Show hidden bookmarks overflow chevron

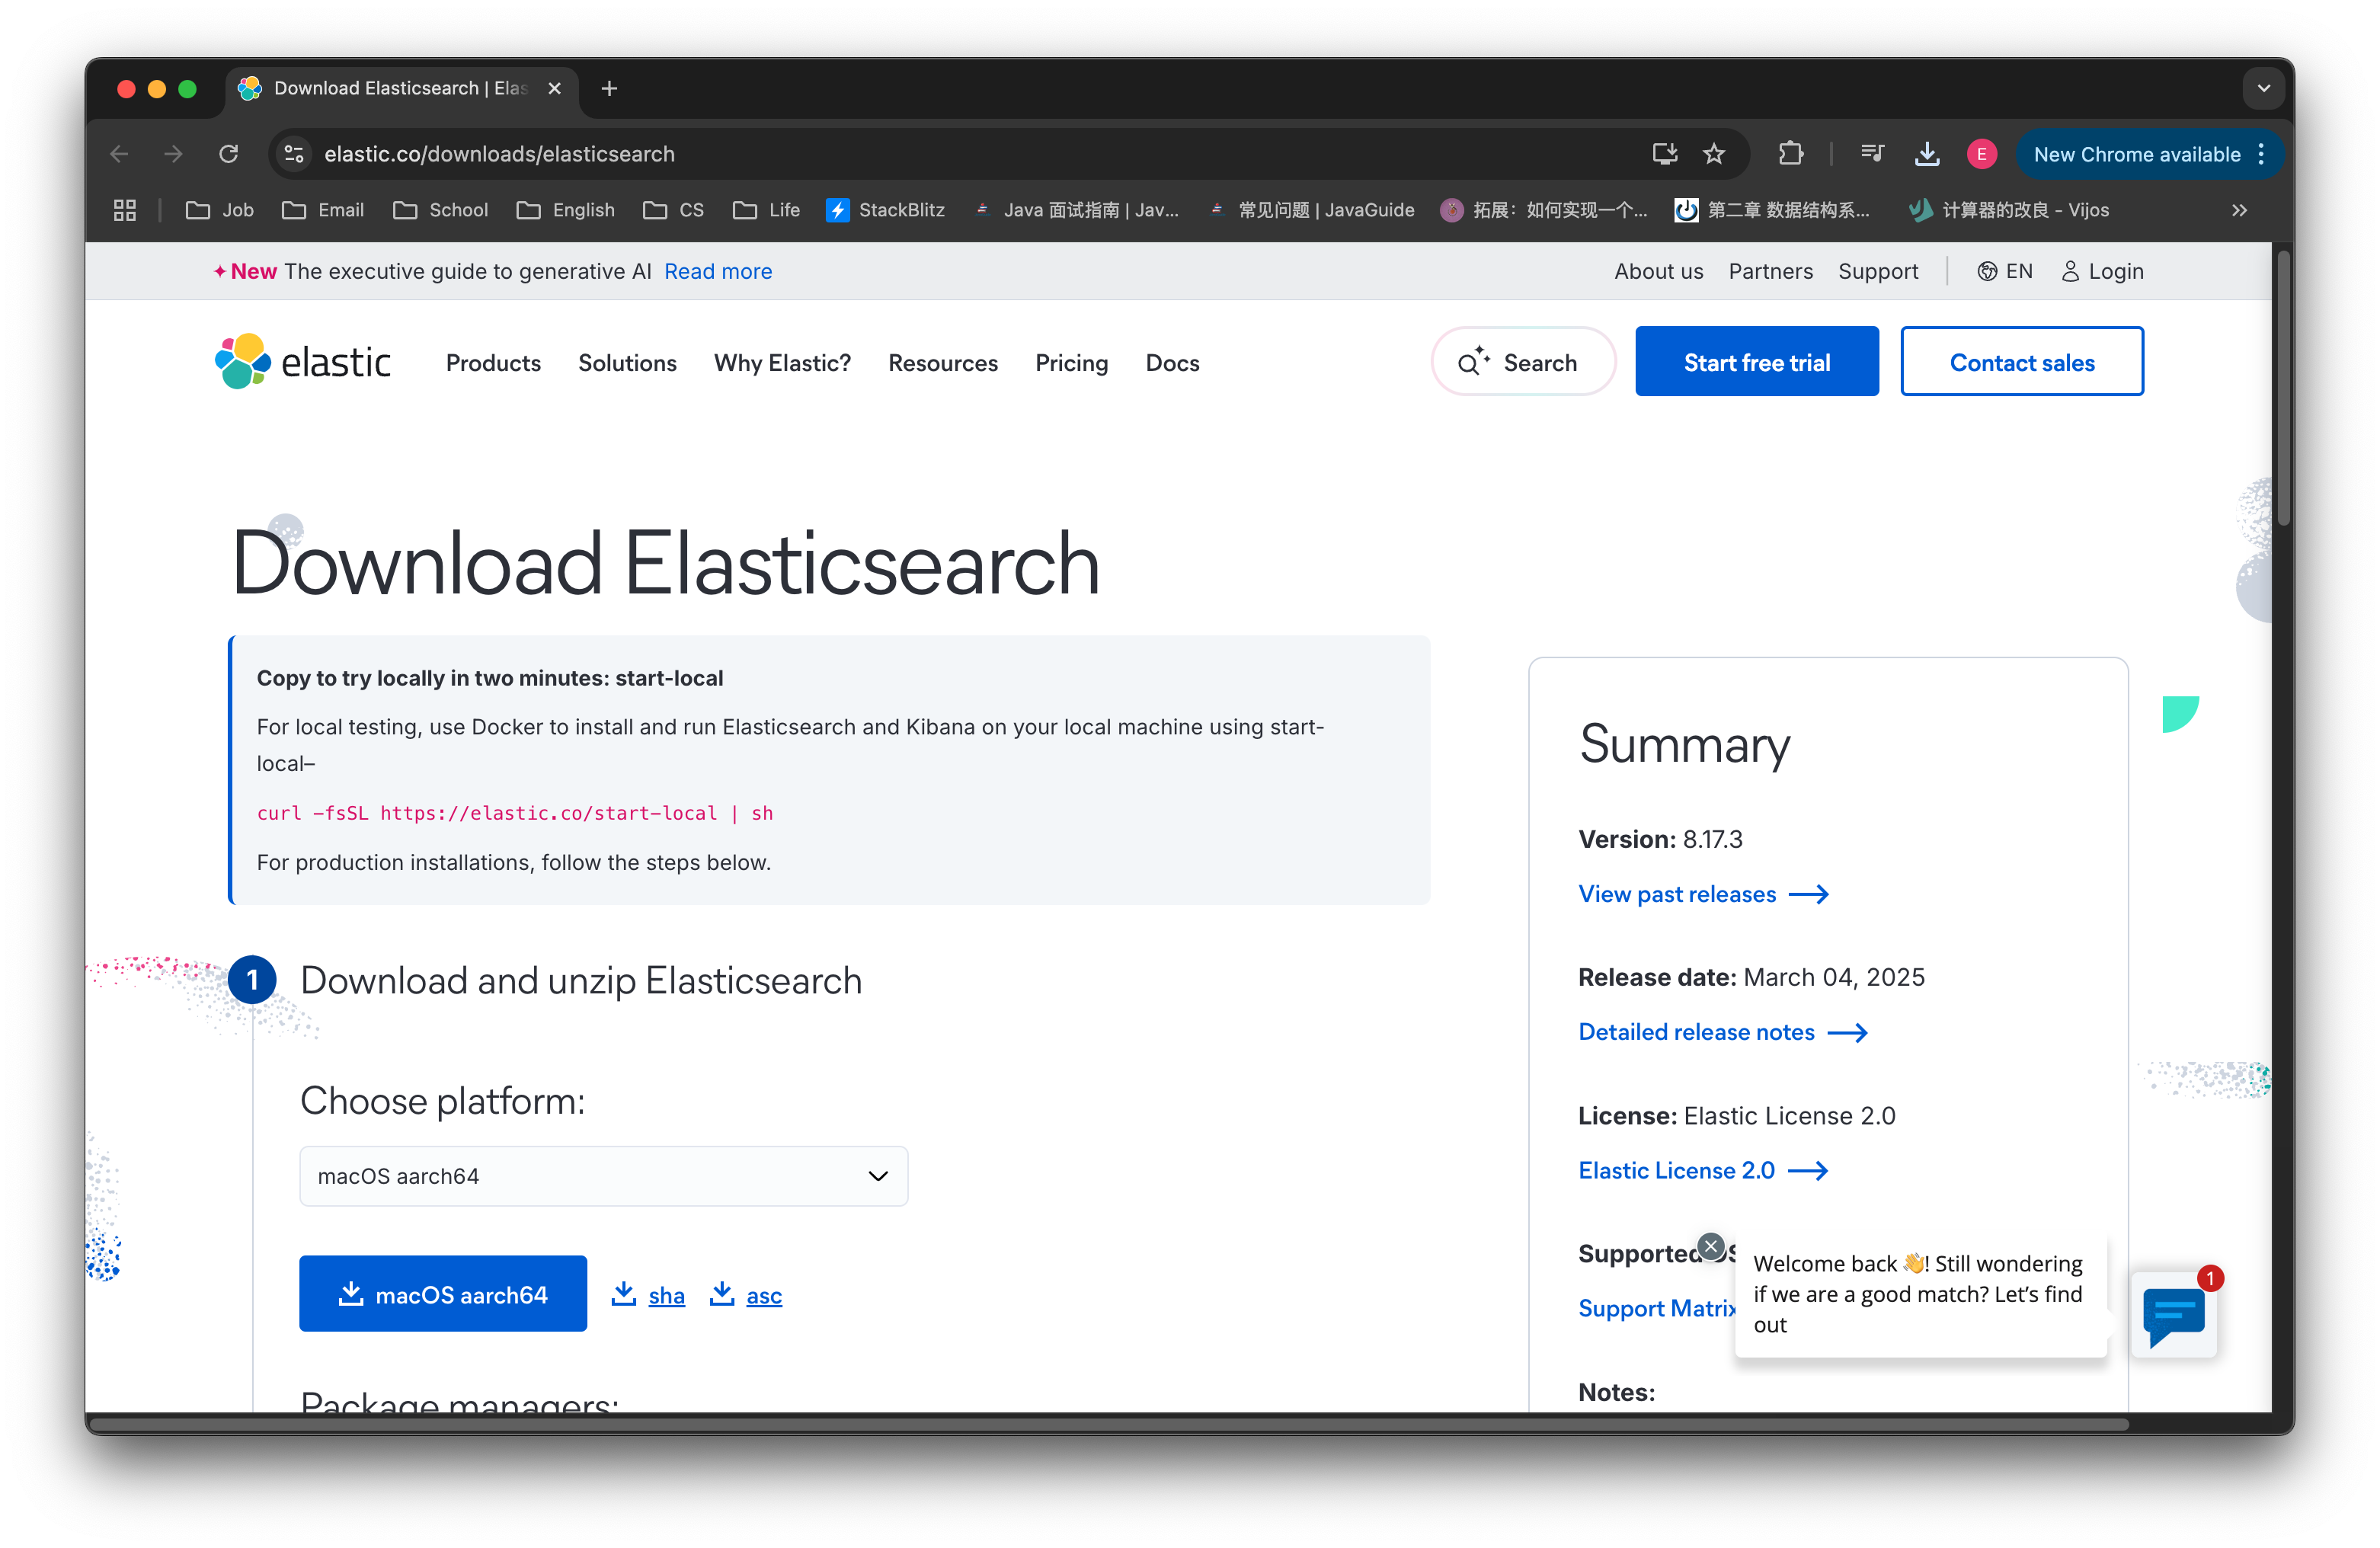pos(2239,210)
